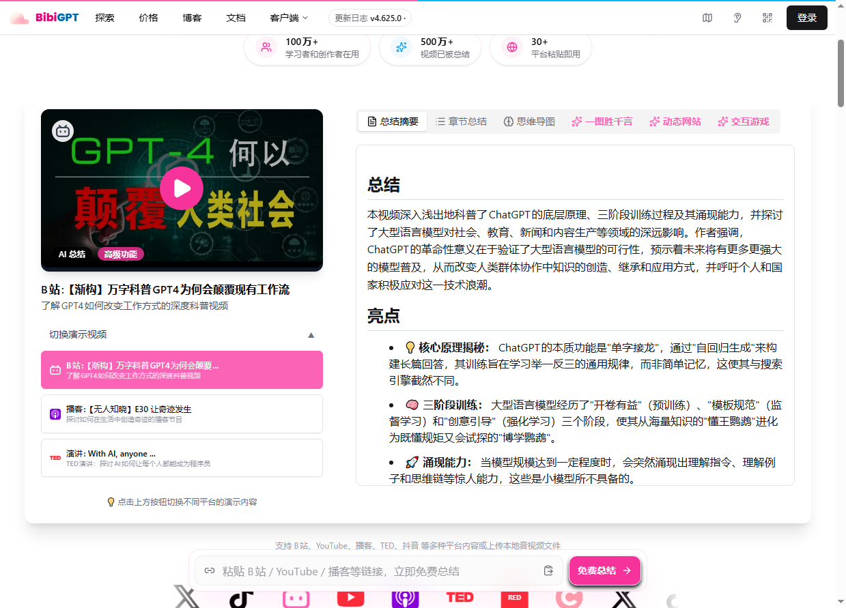
Task: Select the TED 演讲 With AI demo item
Action: [182, 458]
